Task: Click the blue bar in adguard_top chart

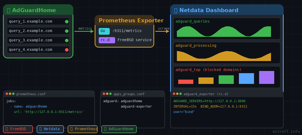Action: point(246,79)
